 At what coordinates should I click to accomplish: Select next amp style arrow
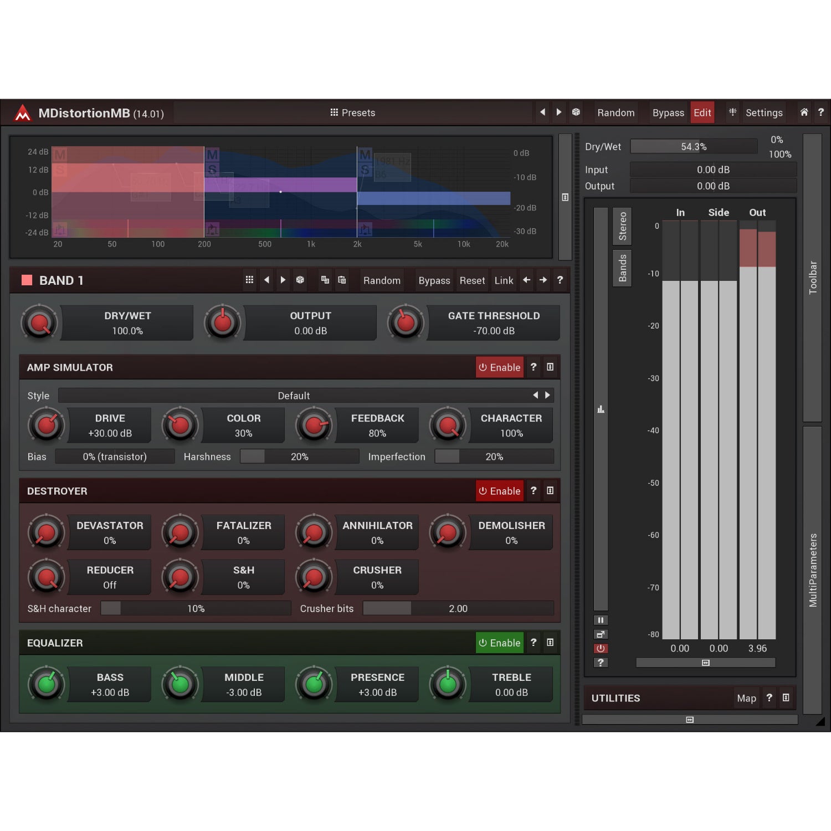pos(547,396)
